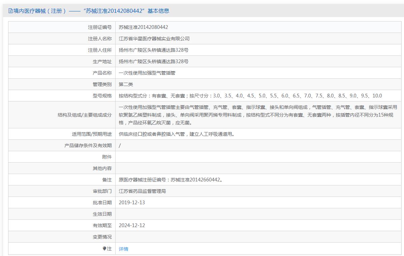
Task: Select 供临床经口腔或者鼻腔插入气管 usage text
Action: pyautogui.click(x=177, y=134)
